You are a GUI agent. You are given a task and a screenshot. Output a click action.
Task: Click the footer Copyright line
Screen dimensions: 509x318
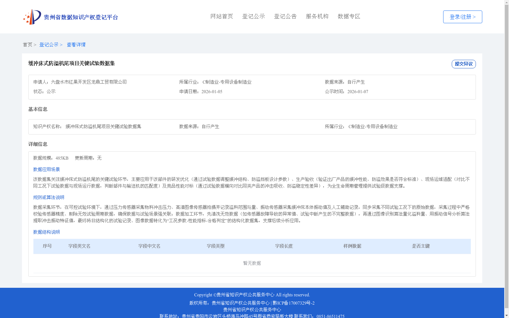pos(252,295)
